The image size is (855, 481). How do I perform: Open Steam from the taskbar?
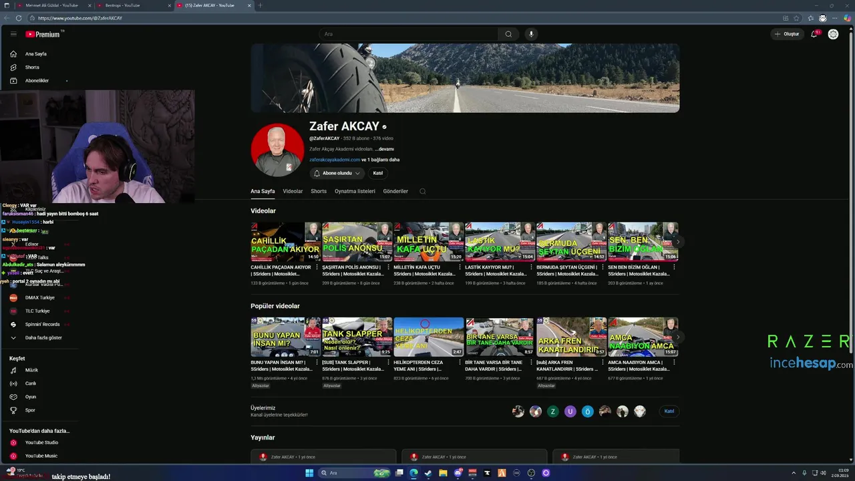point(428,473)
